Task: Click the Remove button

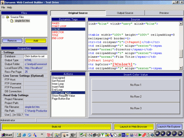Action: [x=12, y=41]
